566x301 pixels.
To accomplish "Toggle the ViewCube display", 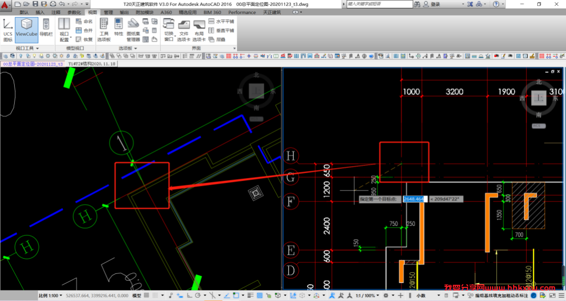I will coord(26,30).
